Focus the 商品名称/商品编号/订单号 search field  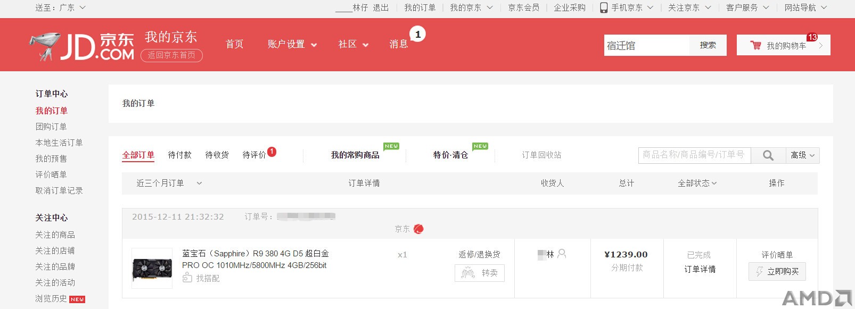click(695, 155)
